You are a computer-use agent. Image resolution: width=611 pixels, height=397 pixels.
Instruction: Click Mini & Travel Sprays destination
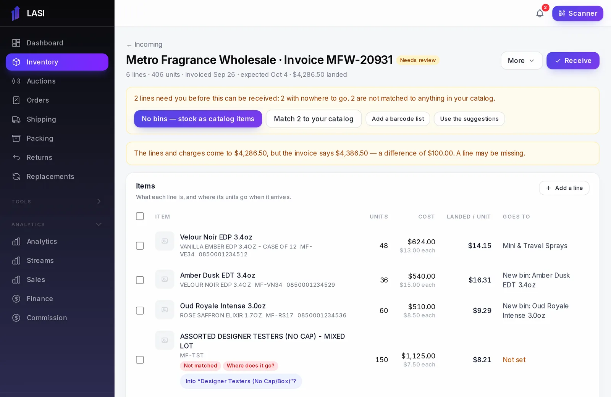[535, 246]
